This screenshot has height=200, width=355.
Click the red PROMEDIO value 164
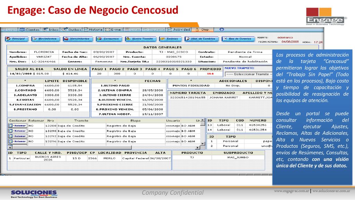coord(210,74)
